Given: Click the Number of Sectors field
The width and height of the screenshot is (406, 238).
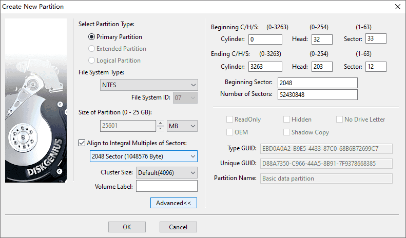Looking at the screenshot, I should [x=317, y=95].
